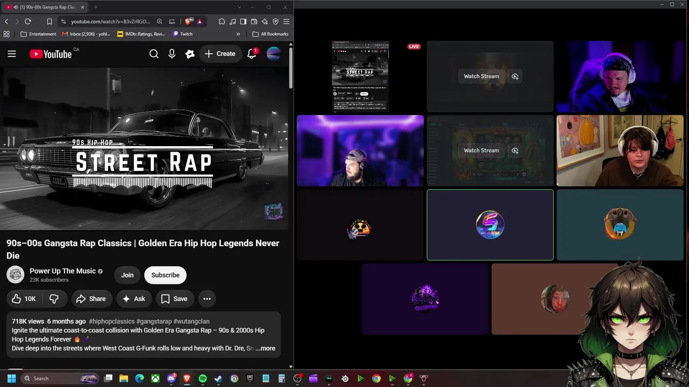The image size is (689, 387).
Task: Open the #hiphopclassics hashtag link
Action: coord(111,321)
